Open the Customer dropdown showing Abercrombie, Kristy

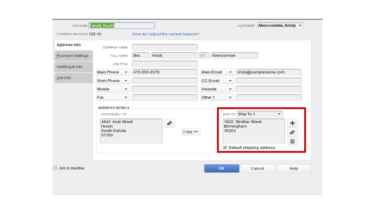point(280,26)
